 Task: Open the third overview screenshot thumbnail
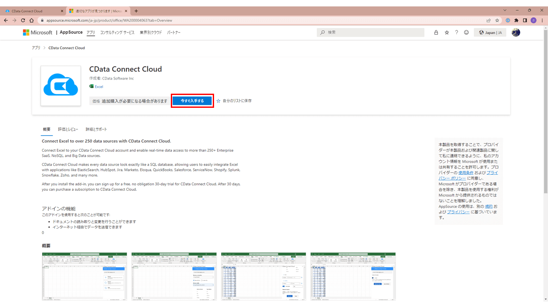(263, 277)
